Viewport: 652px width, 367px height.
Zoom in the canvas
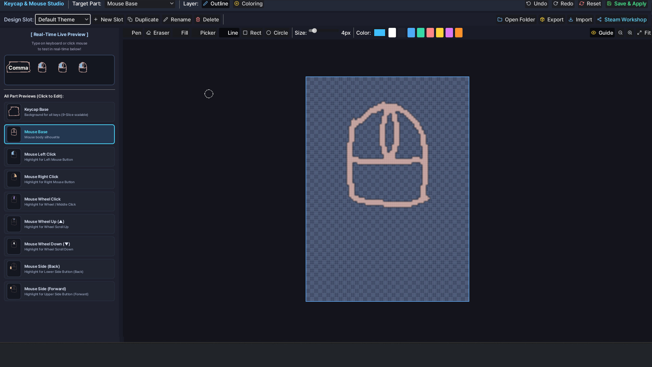click(x=630, y=33)
